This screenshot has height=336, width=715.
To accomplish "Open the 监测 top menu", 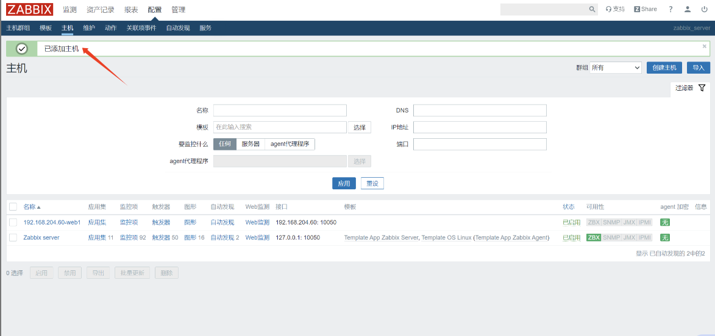I will click(69, 10).
